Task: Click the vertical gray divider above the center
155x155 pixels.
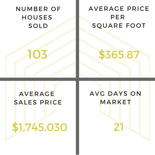Action: (78, 39)
